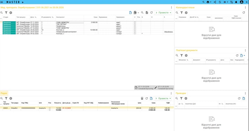The width and height of the screenshot is (249, 131).
Task: Refresh the Пов'язані документи panel
Action: coord(237,55)
